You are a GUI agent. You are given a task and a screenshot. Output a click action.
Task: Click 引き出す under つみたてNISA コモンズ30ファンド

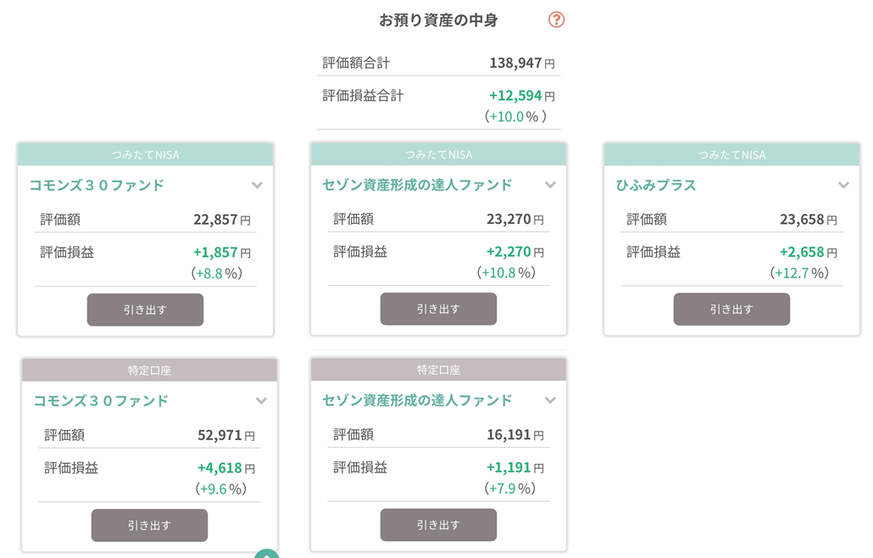[x=145, y=310]
